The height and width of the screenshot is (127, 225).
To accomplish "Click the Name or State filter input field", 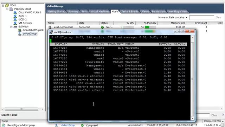I will (x=201, y=18).
